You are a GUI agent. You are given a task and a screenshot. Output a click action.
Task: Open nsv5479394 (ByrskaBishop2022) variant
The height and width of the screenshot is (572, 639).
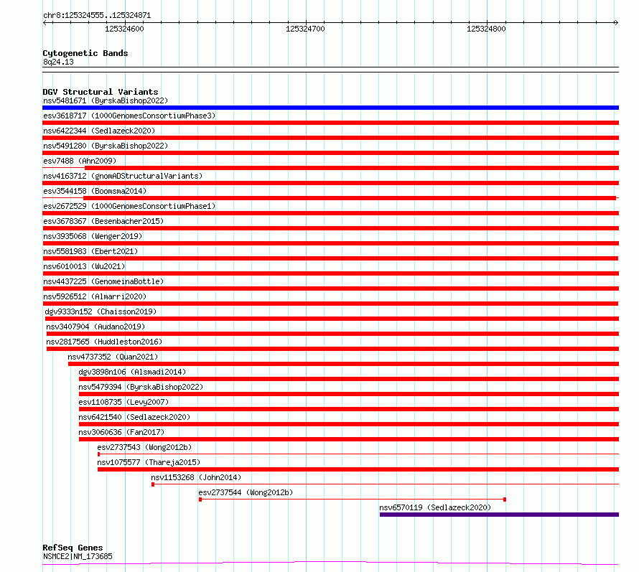click(x=141, y=387)
